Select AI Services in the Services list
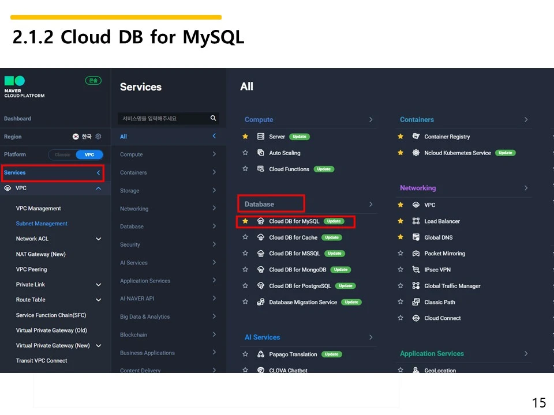The image size is (554, 415). tap(169, 262)
